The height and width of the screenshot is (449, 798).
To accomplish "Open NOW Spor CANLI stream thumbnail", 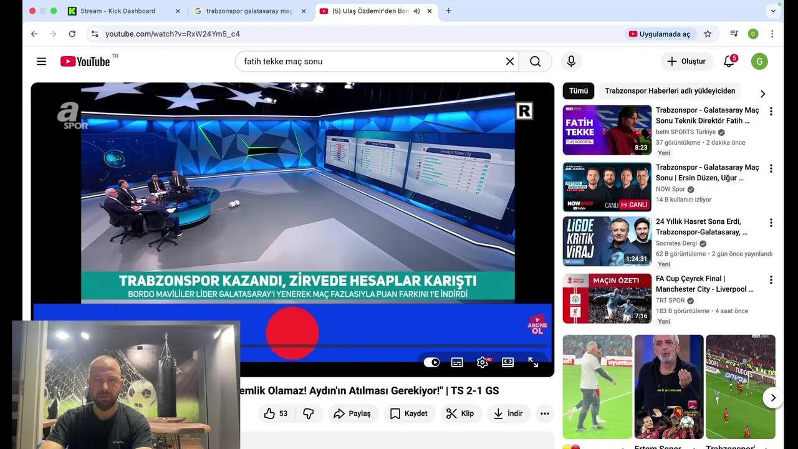I will click(x=607, y=187).
